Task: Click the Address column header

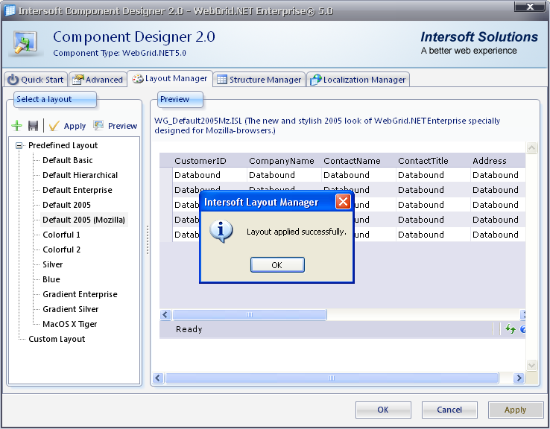Action: [498, 161]
